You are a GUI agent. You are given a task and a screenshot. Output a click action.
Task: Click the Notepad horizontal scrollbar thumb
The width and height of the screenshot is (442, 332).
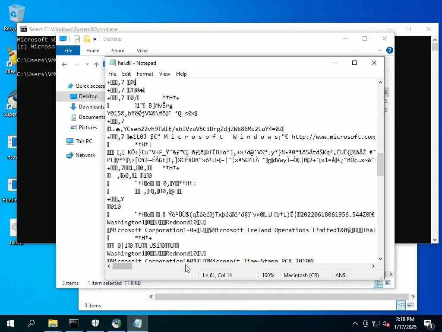[x=122, y=266]
